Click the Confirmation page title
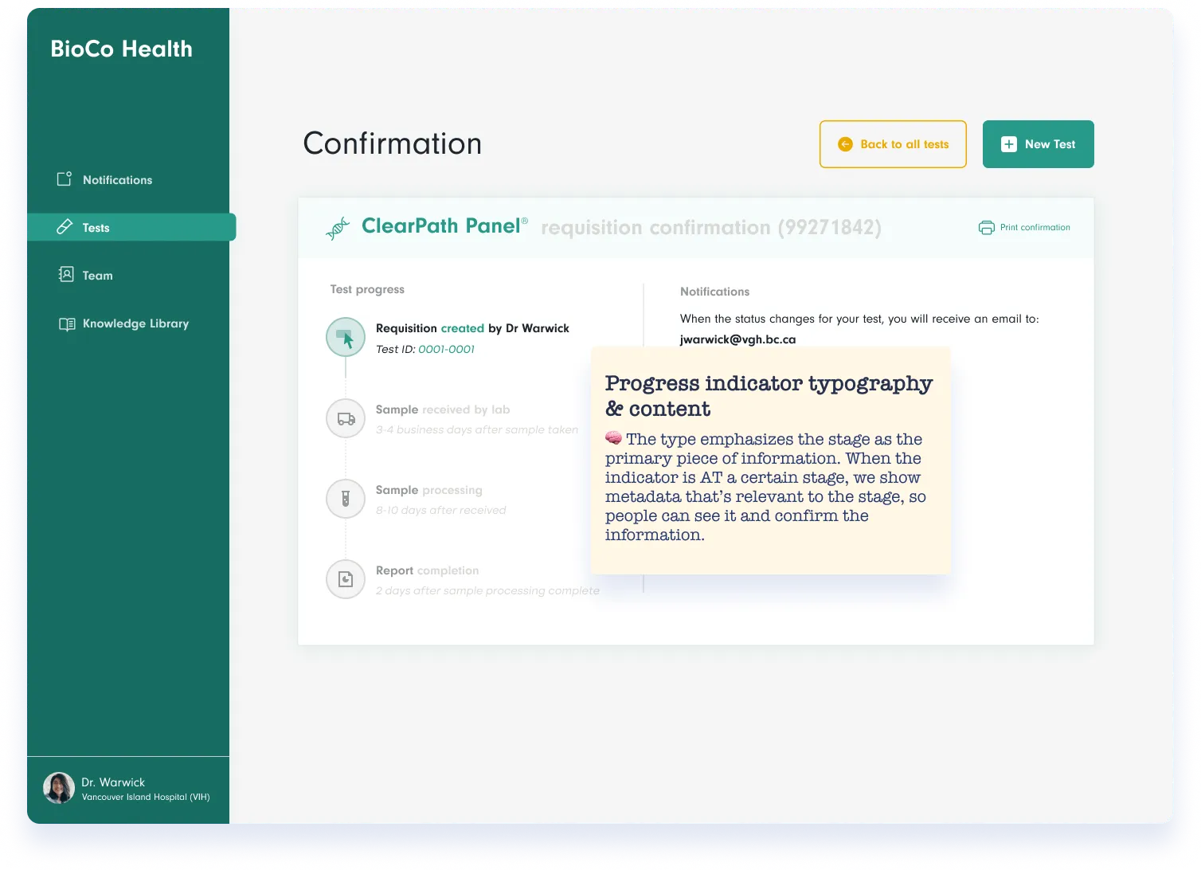This screenshot has height=870, width=1201. point(393,143)
